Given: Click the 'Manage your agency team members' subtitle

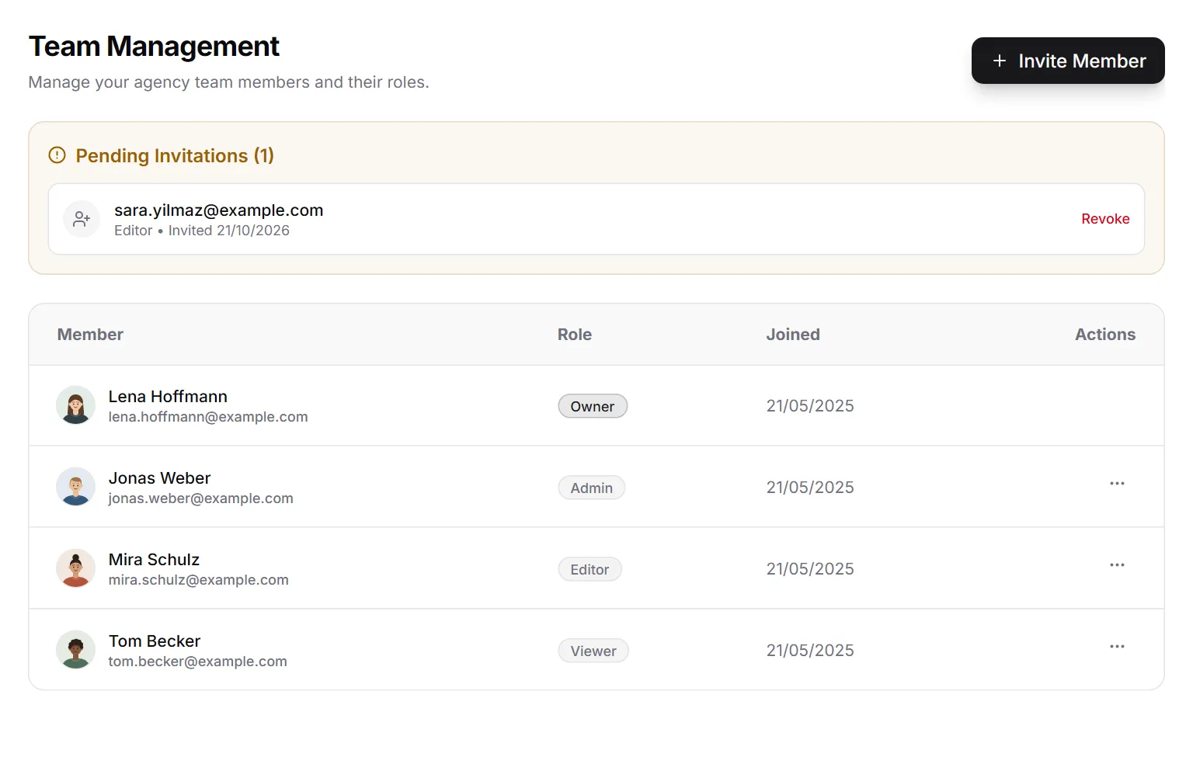Looking at the screenshot, I should point(228,82).
